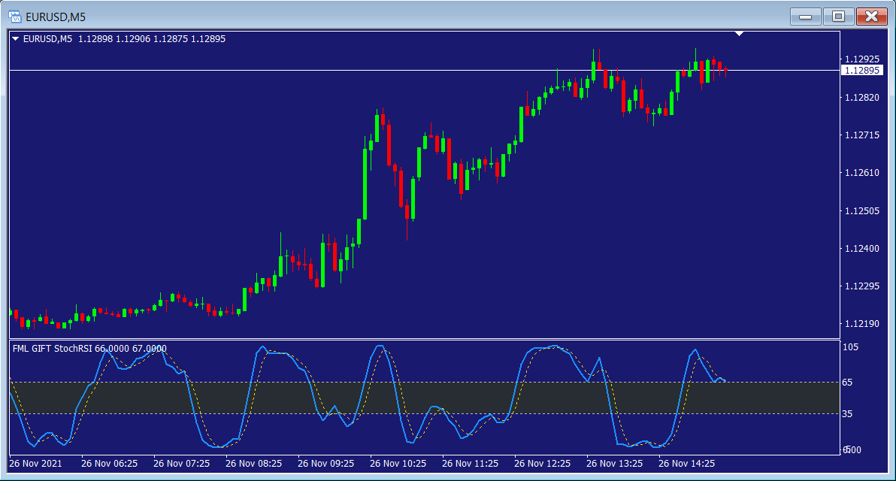896x481 pixels.
Task: Click the white chart shift triangle marker
Action: point(740,33)
